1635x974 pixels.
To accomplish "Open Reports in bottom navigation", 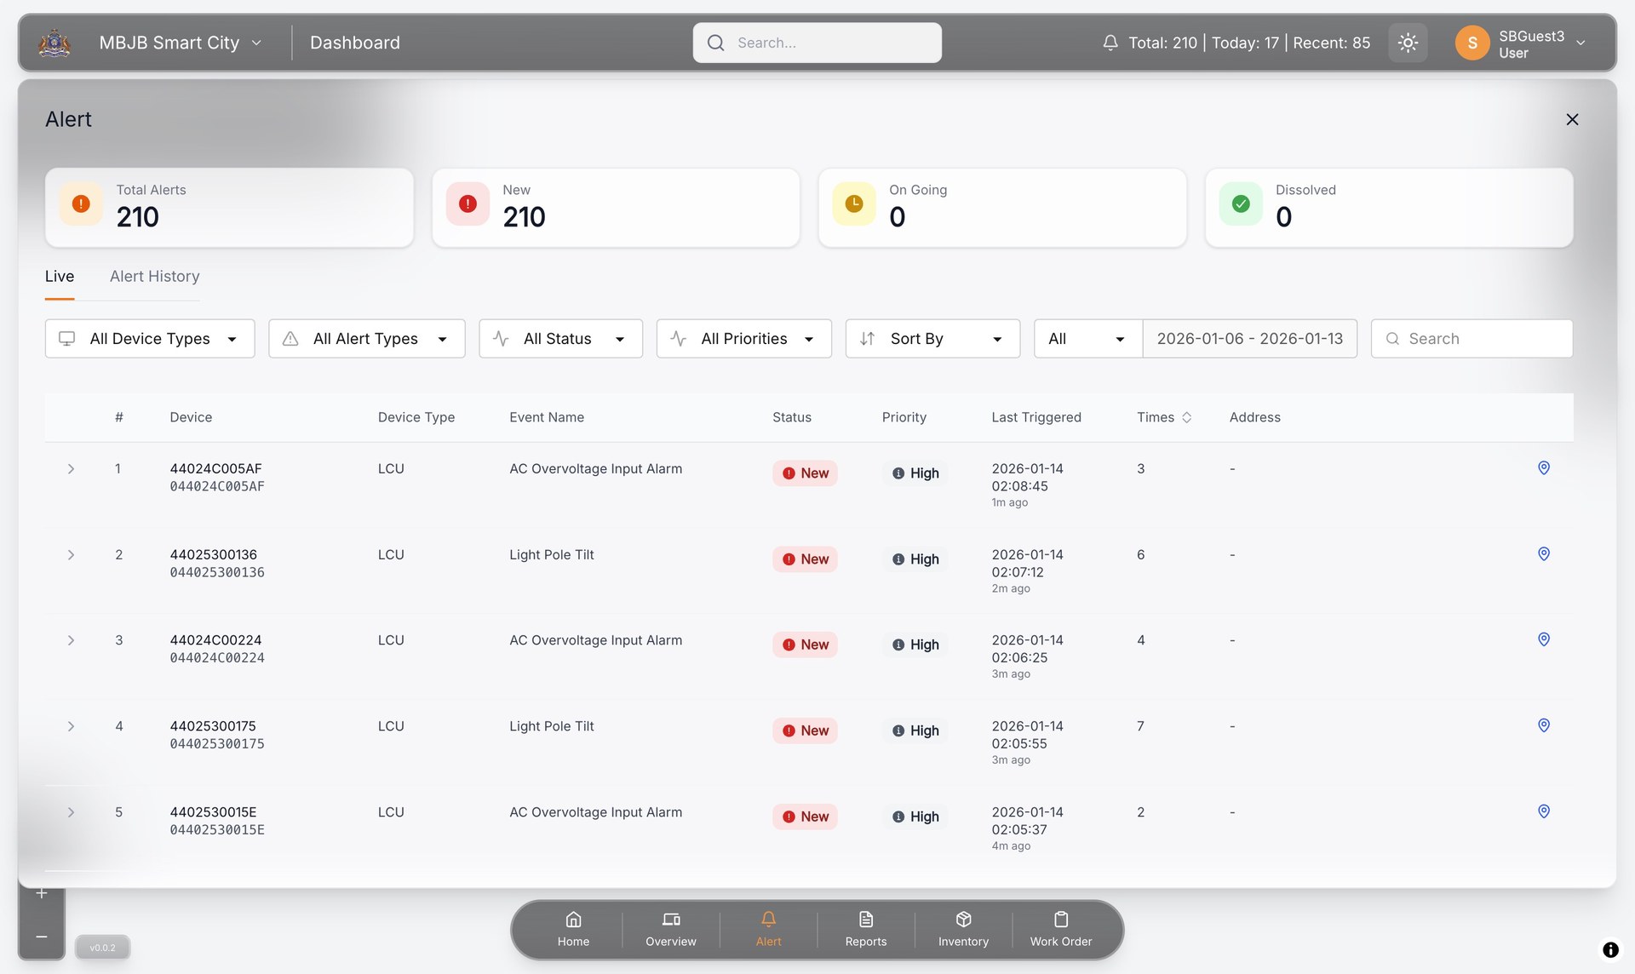I will (866, 929).
